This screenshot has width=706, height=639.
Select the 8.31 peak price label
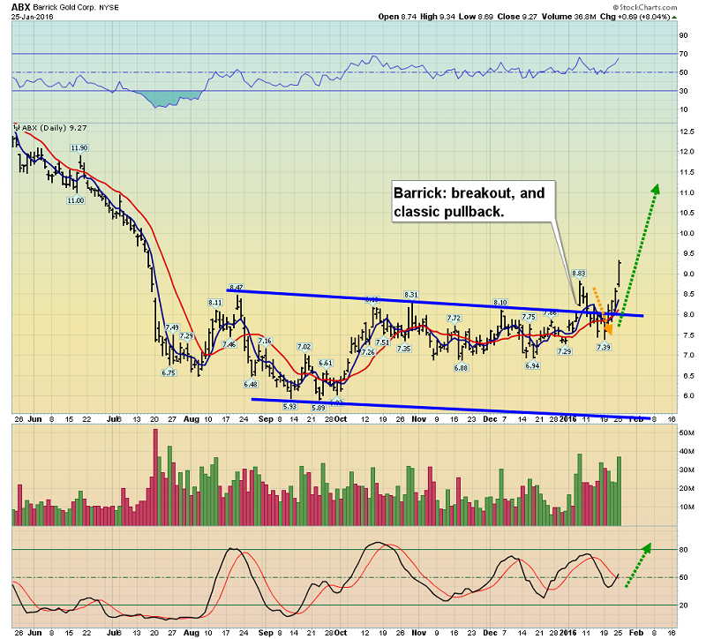pyautogui.click(x=411, y=295)
